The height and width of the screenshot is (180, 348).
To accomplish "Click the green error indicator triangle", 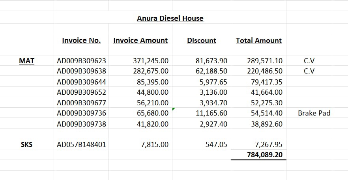I will (x=174, y=110).
